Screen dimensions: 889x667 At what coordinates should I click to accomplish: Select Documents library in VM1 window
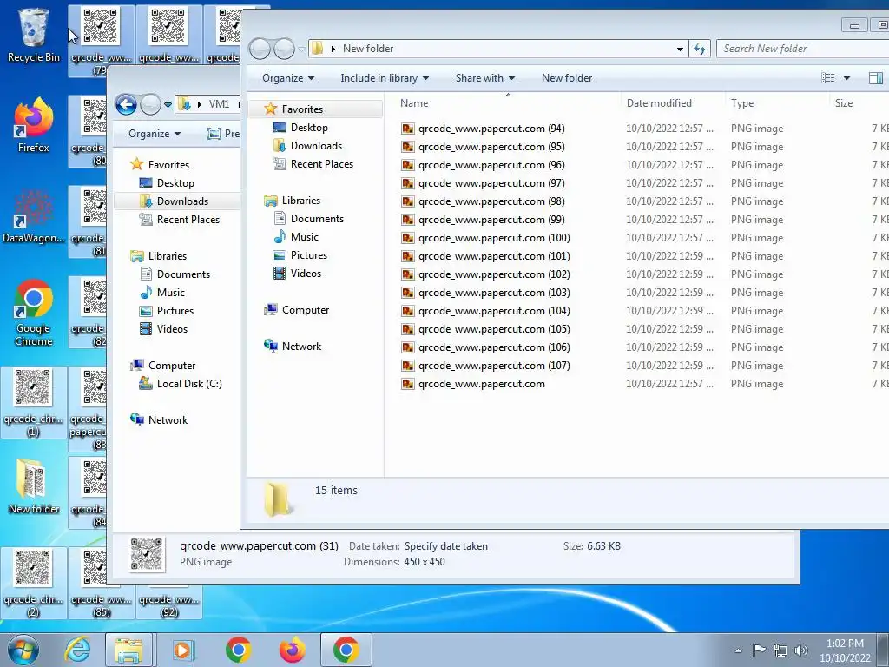[183, 274]
